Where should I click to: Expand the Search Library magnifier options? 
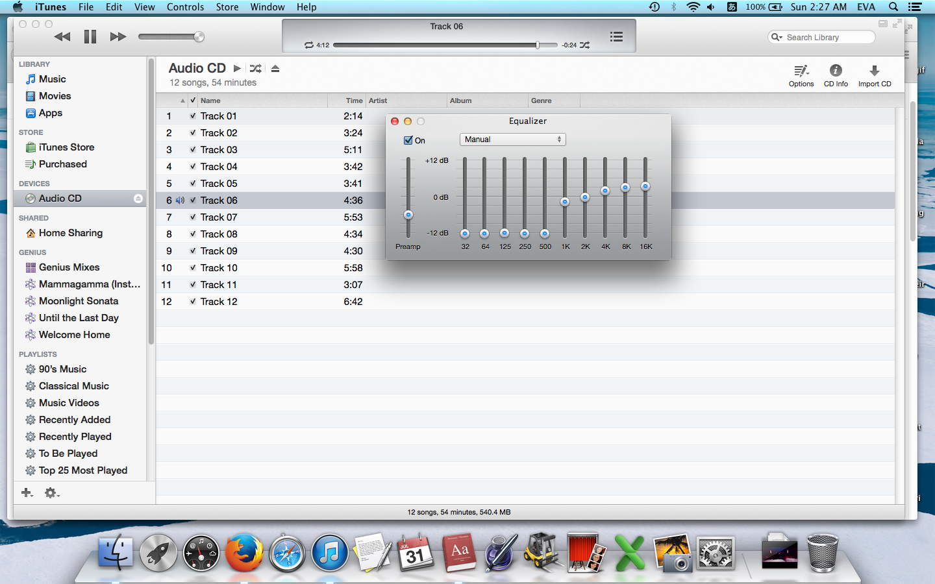777,38
